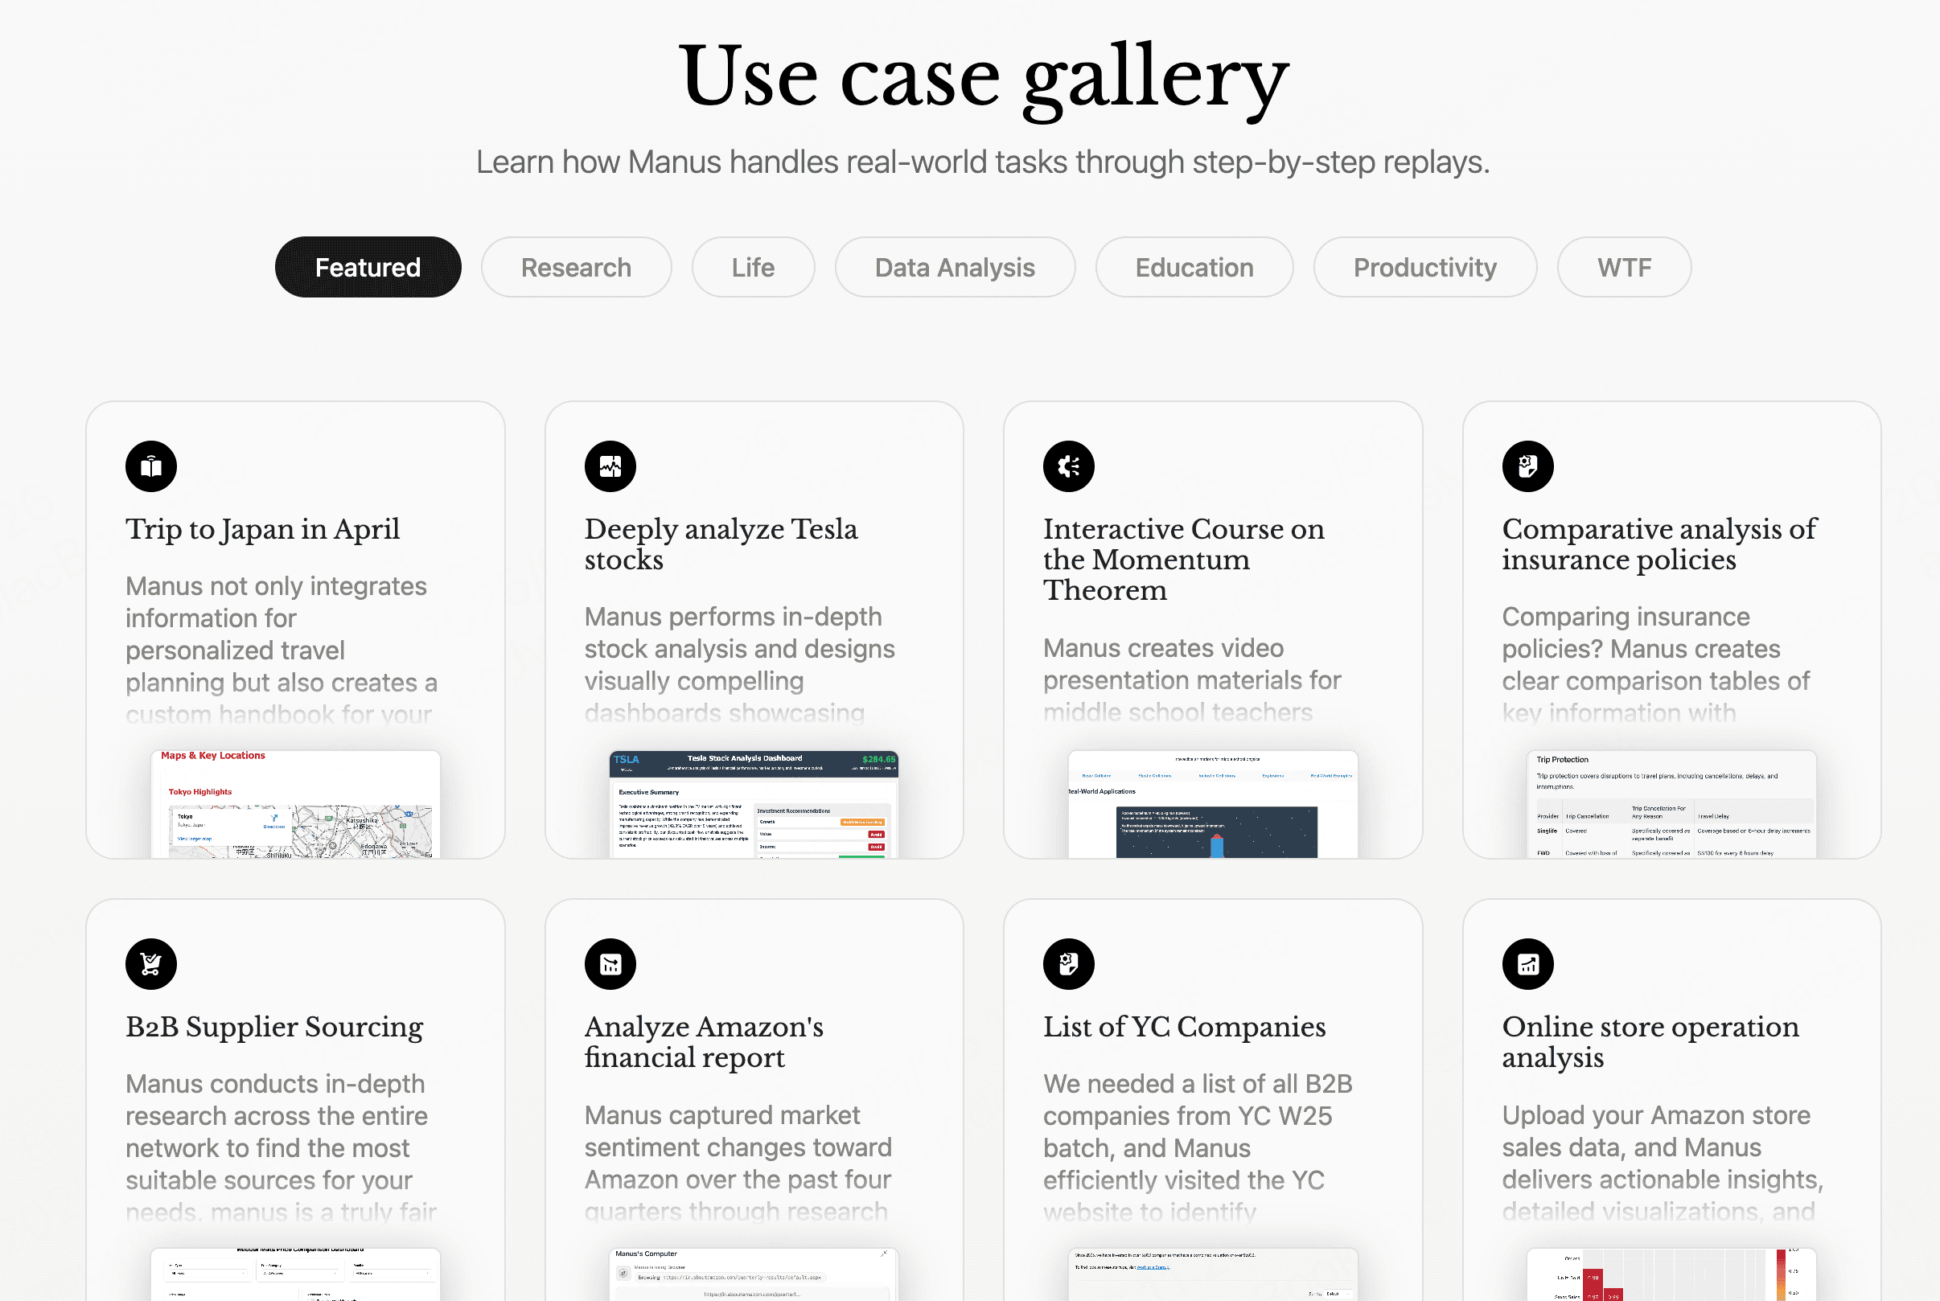Viewport: 1940px width, 1301px height.
Task: Open Tesla Stock Analysis Dashboard thumbnail
Action: 754,804
